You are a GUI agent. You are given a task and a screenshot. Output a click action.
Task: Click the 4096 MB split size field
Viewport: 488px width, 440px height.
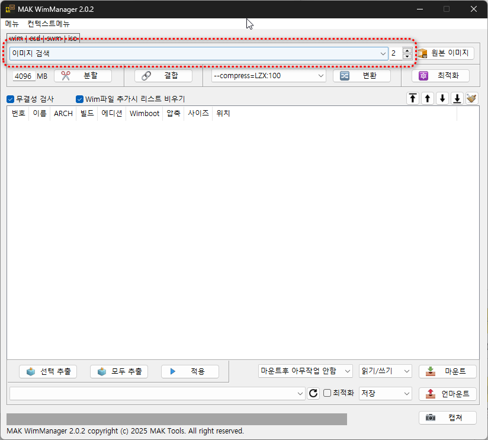tap(24, 76)
